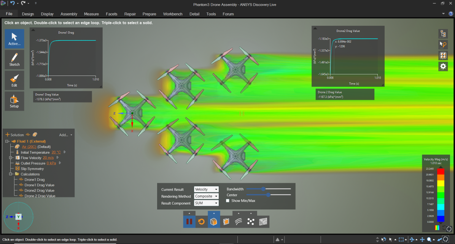Select Drone1 Drag Value in Calculations tree
Image resolution: width=455 pixels, height=244 pixels.
click(39, 185)
